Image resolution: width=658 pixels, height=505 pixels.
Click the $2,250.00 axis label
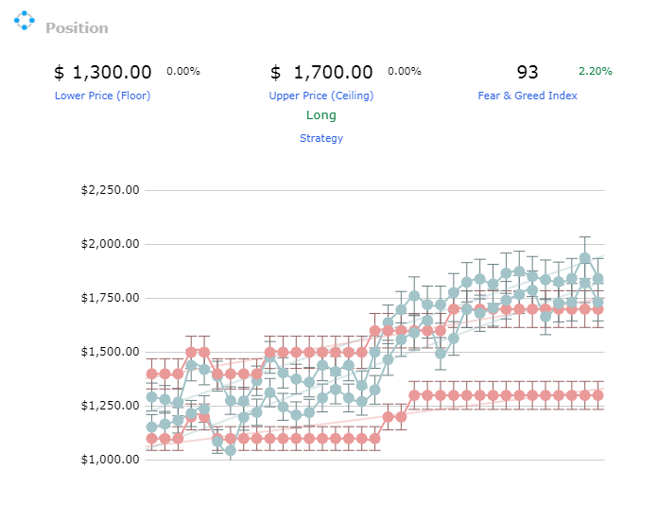click(x=110, y=190)
